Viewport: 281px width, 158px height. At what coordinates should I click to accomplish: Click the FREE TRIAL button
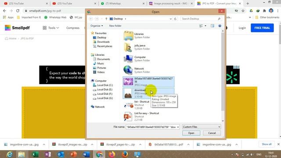262,28
